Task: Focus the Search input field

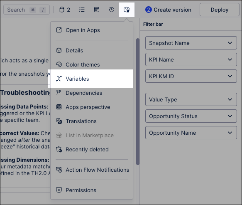Action: click(x=27, y=10)
